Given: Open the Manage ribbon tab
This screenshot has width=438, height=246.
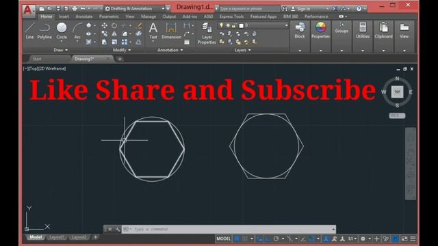Looking at the screenshot, I should tap(149, 16).
